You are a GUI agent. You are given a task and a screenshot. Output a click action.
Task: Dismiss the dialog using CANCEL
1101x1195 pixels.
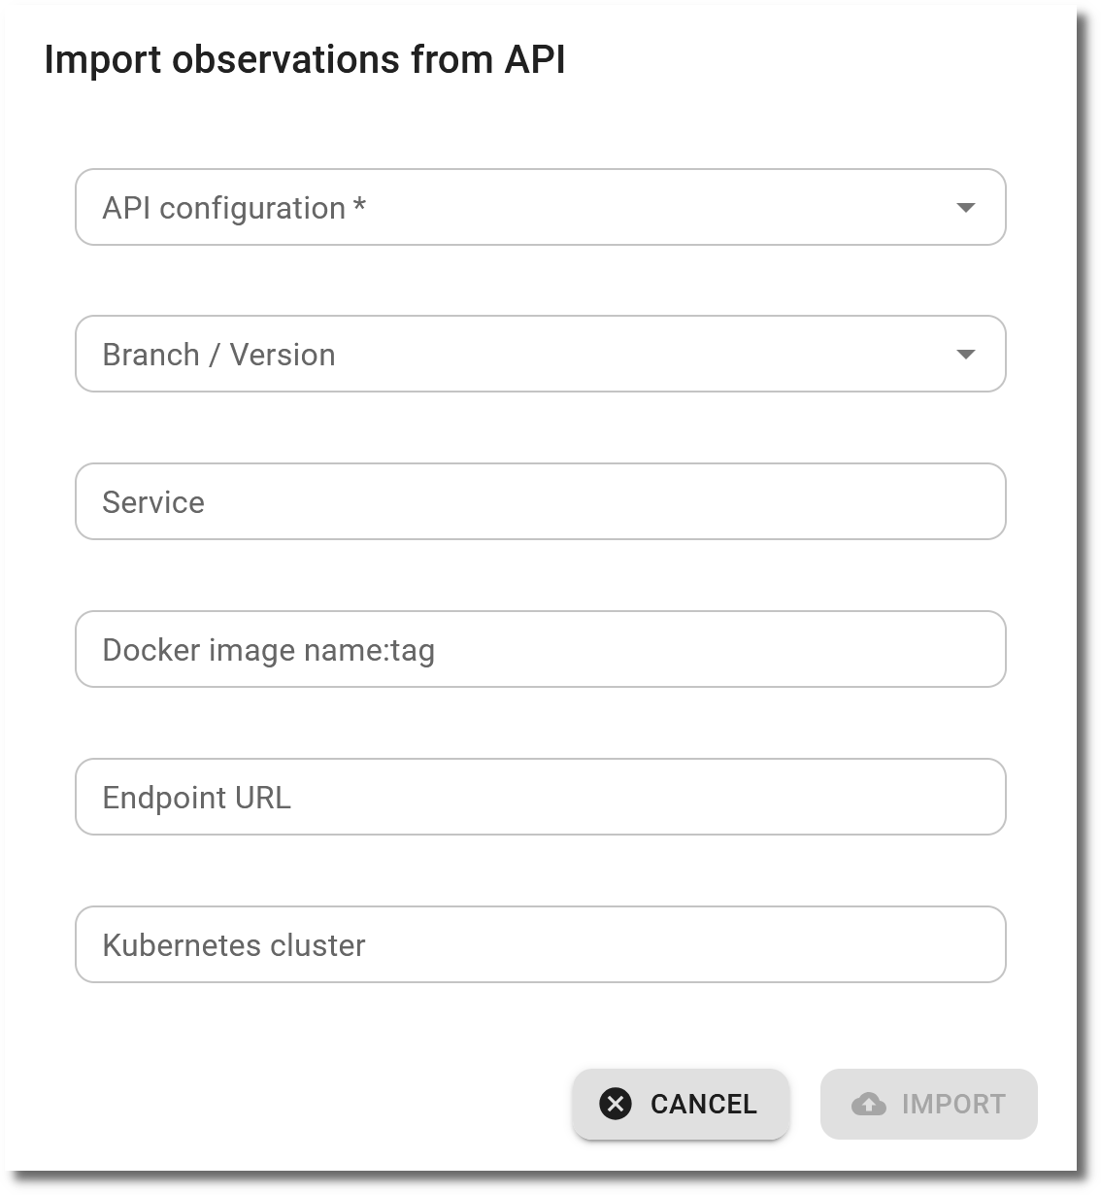(x=680, y=1104)
